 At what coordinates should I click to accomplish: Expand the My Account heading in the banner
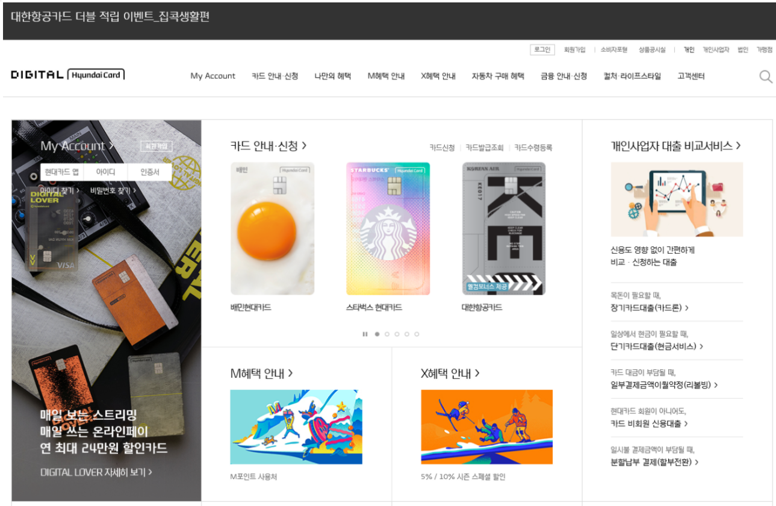pyautogui.click(x=77, y=146)
